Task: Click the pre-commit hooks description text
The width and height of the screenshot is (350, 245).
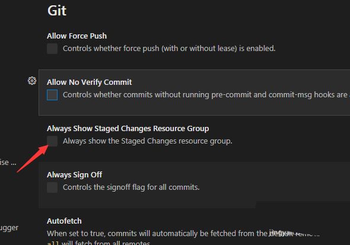Action: (206, 95)
